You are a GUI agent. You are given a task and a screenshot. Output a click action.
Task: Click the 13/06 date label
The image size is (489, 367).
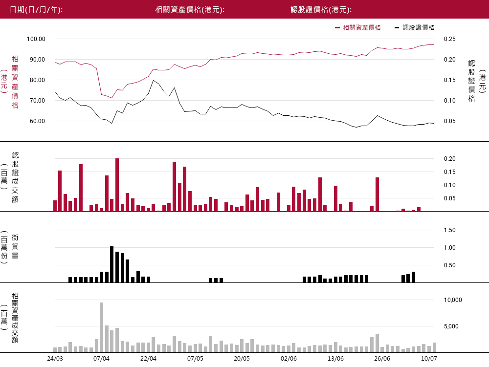[x=335, y=359]
